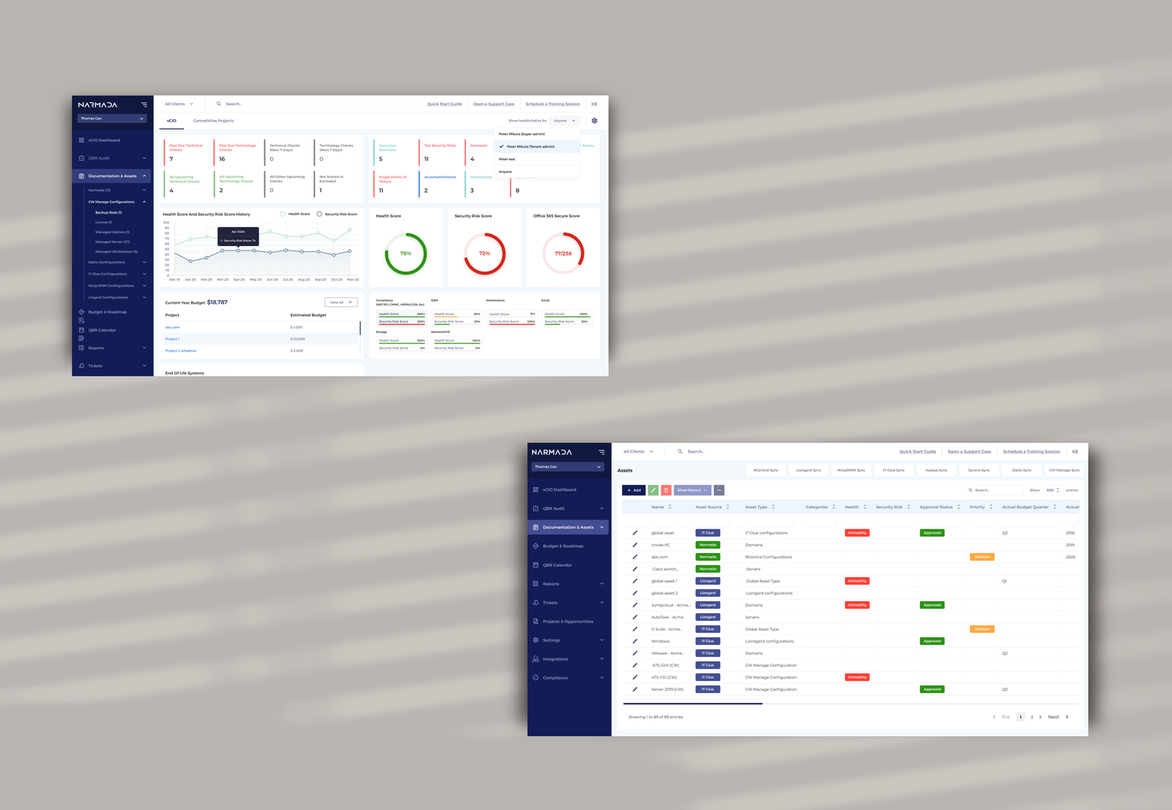Image resolution: width=1172 pixels, height=810 pixels.
Task: Click Budget & Roadmap icon in dashboard sidebar
Action: 81,312
